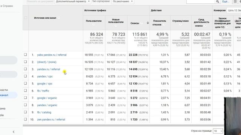
Task: Click the search magnifier icon above the table
Action: coord(218,1)
